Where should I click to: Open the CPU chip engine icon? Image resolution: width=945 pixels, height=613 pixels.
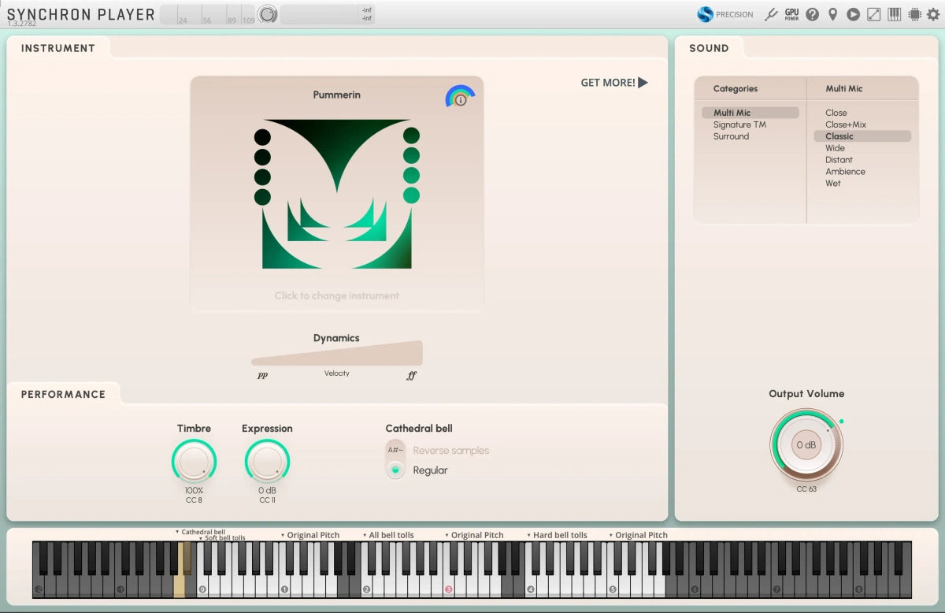[x=914, y=14]
